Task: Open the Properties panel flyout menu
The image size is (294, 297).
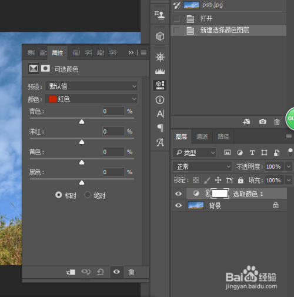Action: coord(143,52)
